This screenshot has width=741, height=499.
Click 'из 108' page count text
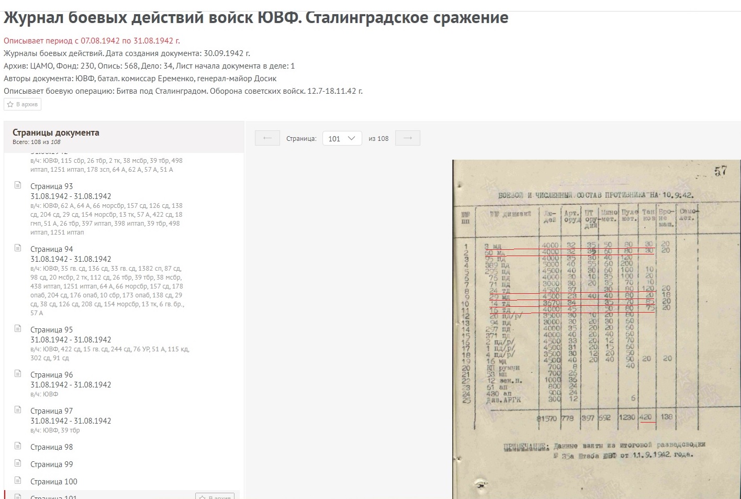378,139
